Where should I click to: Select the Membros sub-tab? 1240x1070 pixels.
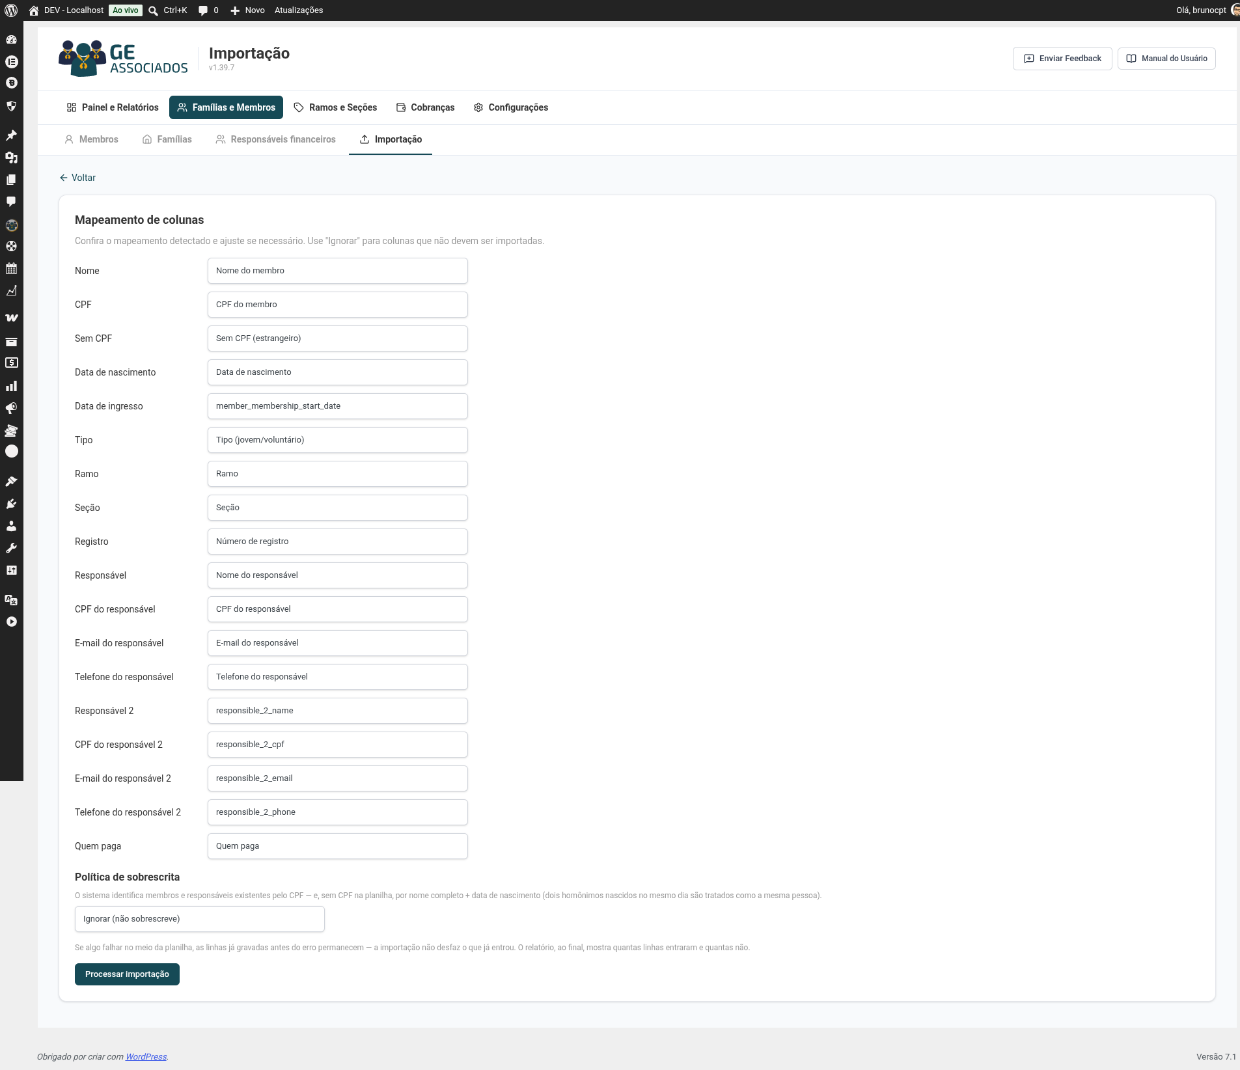[92, 139]
